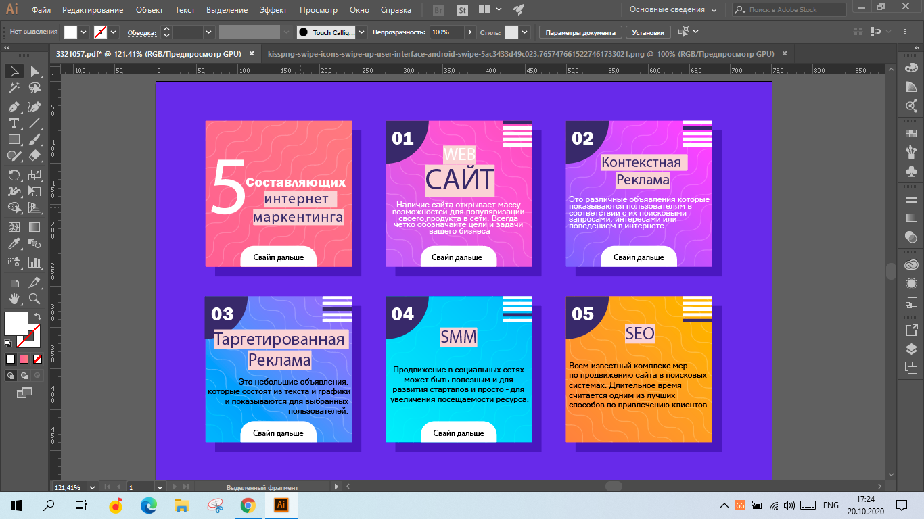Choose the Artboard tool

pos(14,282)
